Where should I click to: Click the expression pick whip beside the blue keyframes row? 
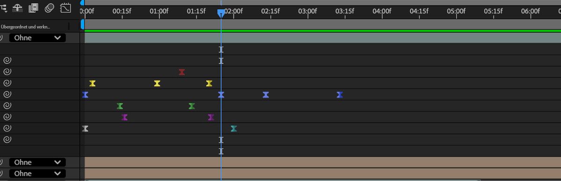point(7,94)
